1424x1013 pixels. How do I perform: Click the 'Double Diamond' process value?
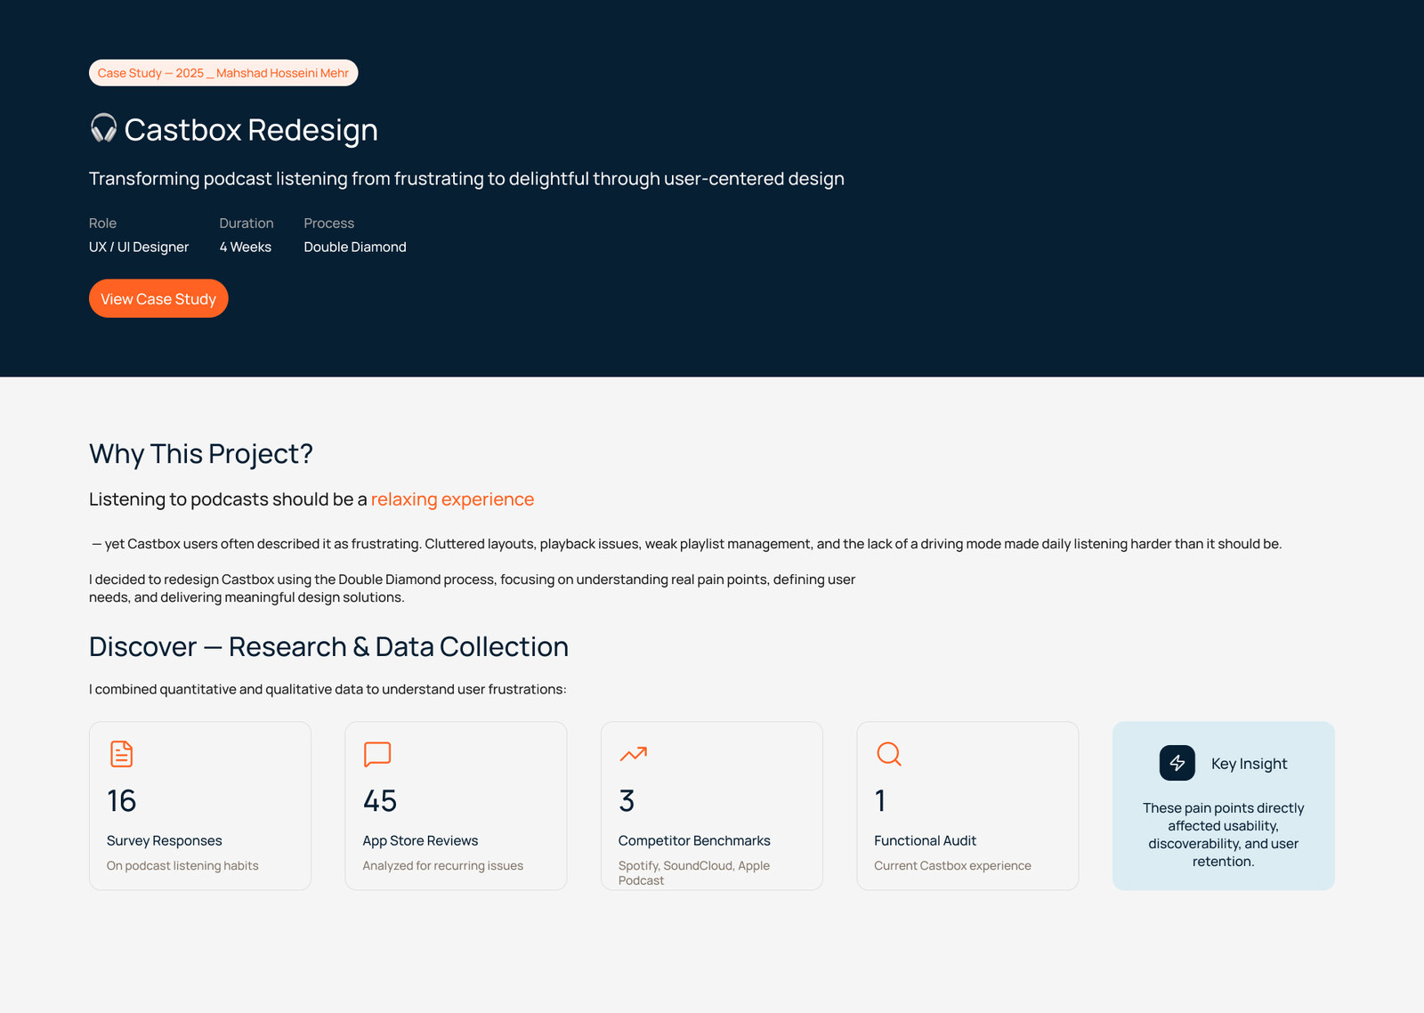[355, 247]
